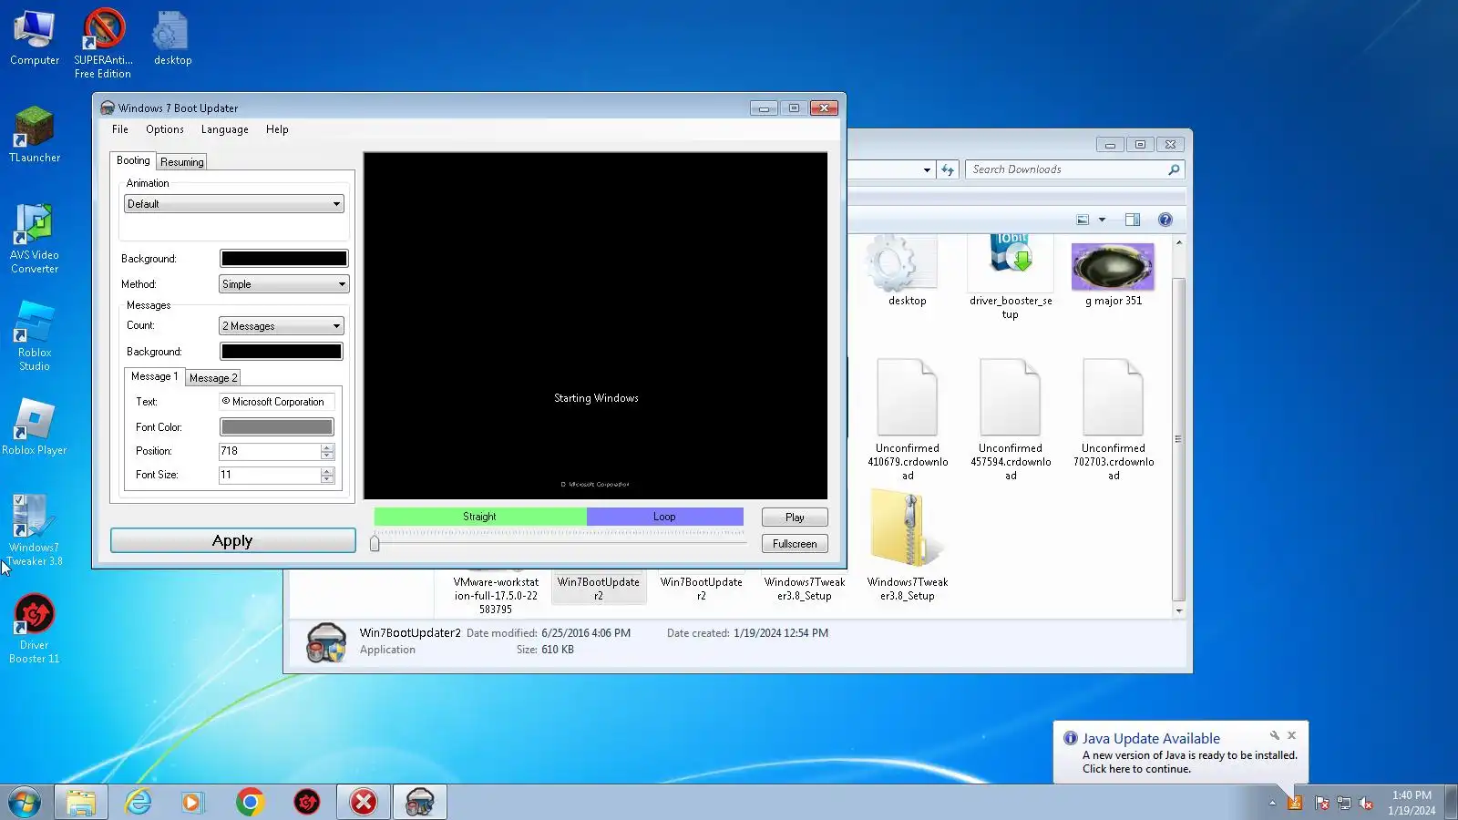
Task: Open Windows Media Player taskbar icon
Action: pyautogui.click(x=192, y=803)
